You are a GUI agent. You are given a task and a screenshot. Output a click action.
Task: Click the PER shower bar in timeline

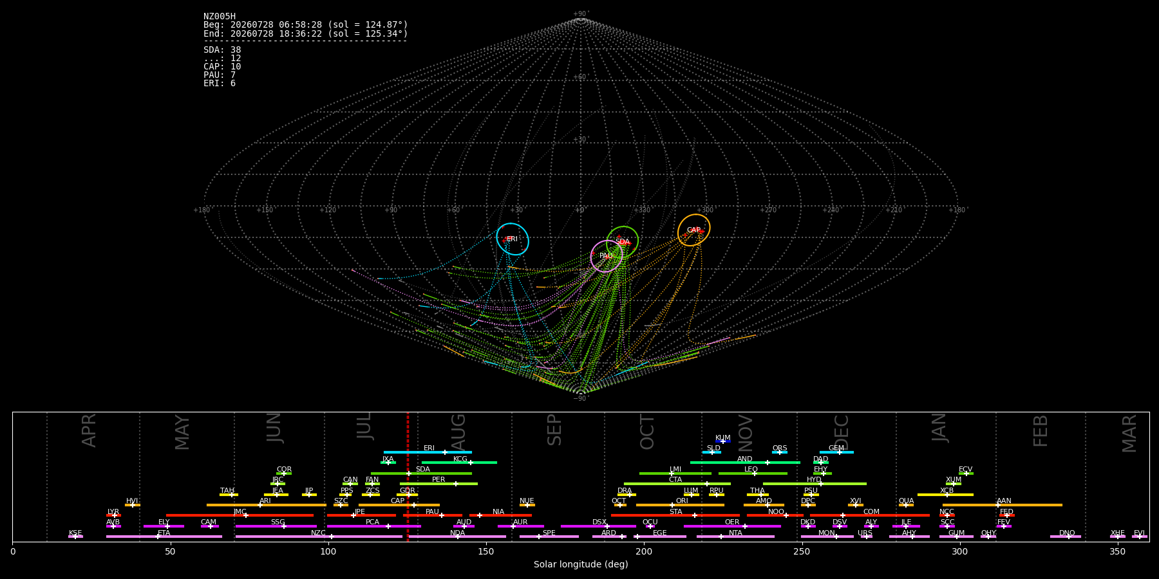tap(438, 484)
